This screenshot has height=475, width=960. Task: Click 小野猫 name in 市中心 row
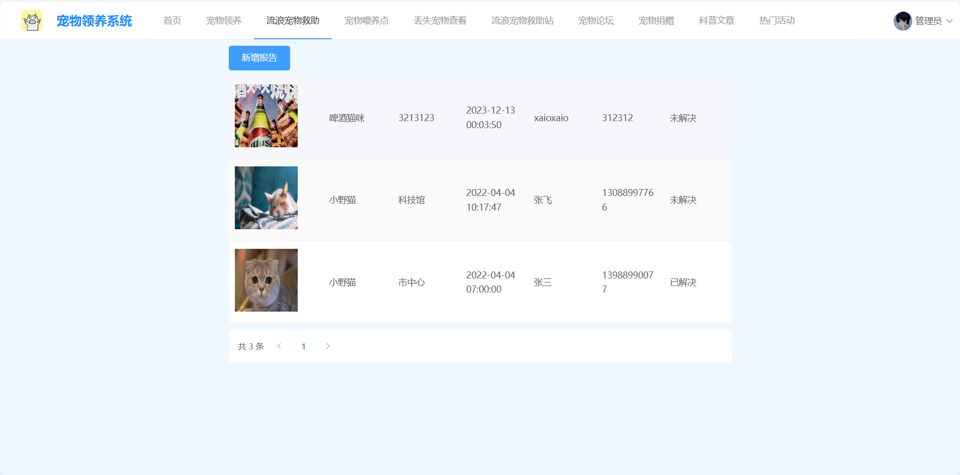pyautogui.click(x=342, y=282)
